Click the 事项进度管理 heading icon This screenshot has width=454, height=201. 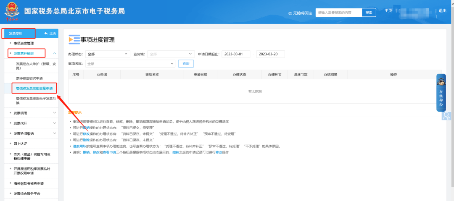click(x=74, y=39)
